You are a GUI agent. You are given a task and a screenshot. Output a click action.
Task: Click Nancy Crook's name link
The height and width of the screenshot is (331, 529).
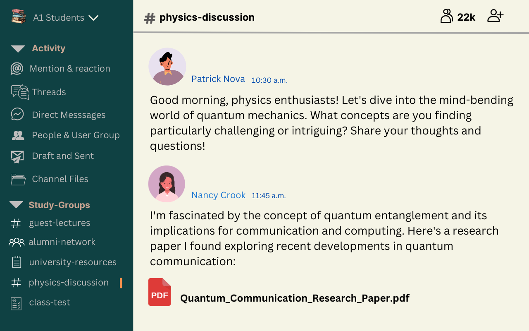tap(218, 195)
